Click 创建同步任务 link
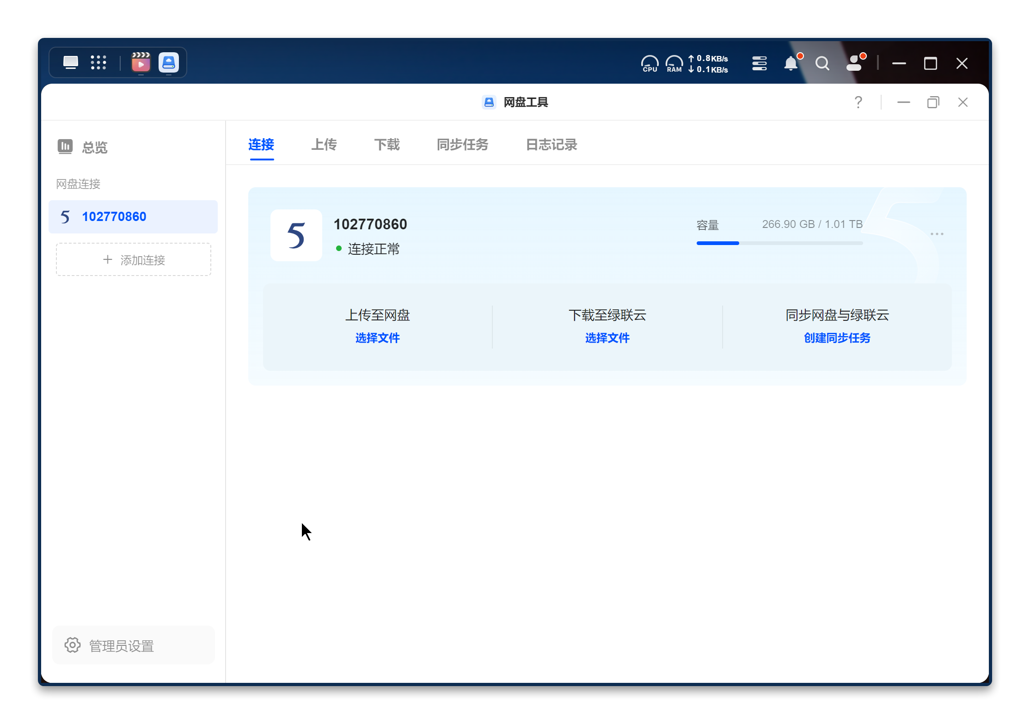 tap(837, 338)
